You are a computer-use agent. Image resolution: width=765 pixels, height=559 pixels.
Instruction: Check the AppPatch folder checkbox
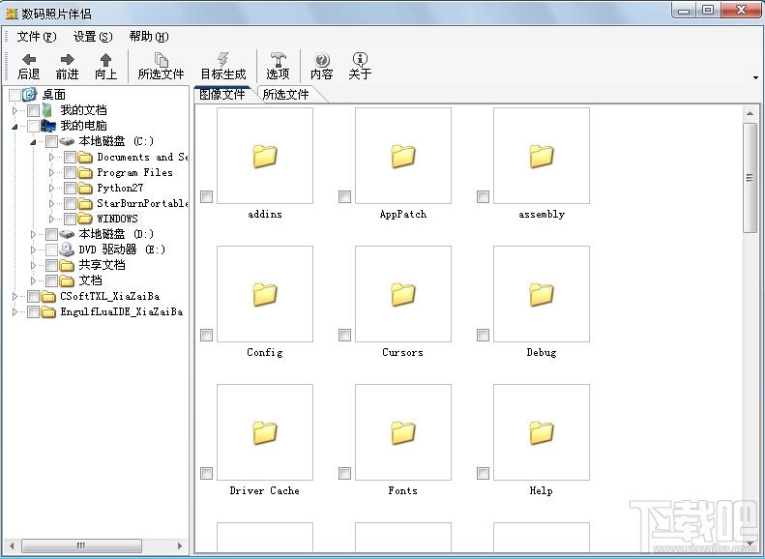point(344,196)
